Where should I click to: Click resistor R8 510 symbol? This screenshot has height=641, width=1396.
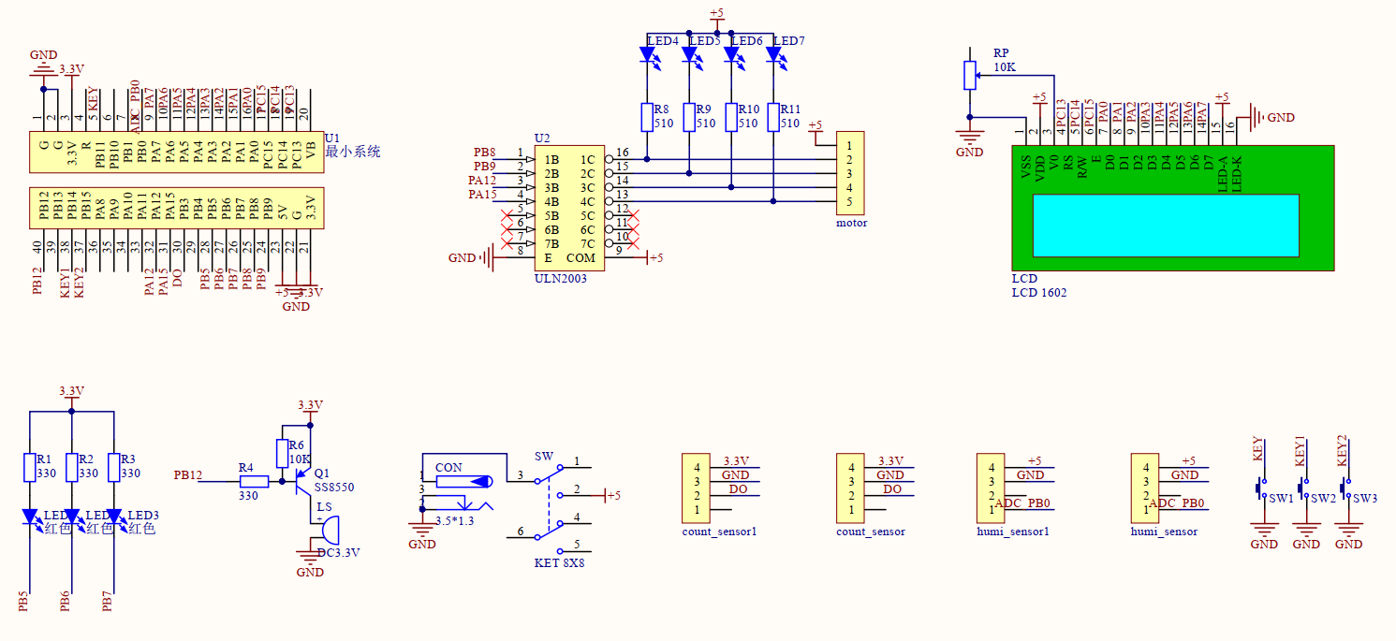(646, 117)
